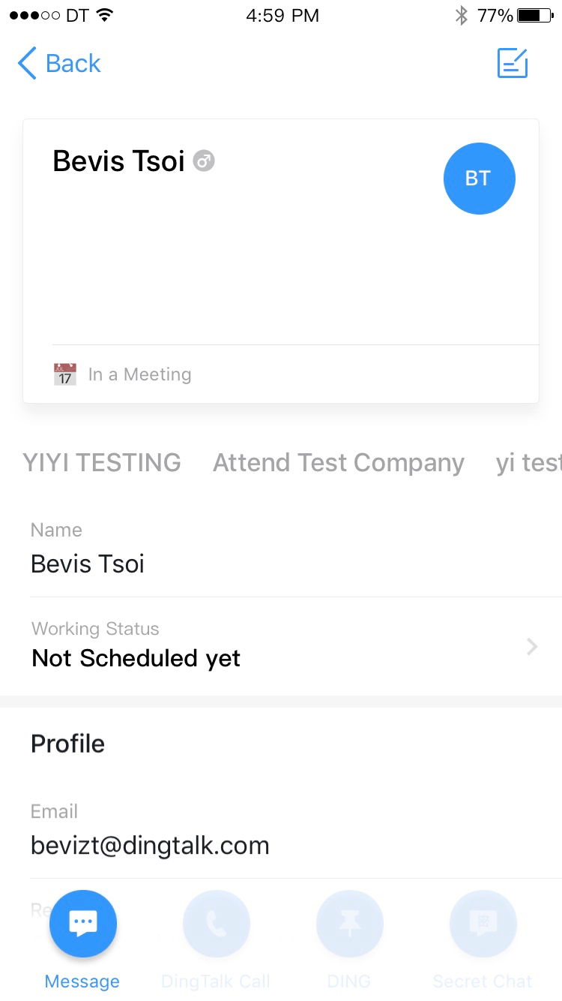Start a DingTalk Call with phone icon
Image resolution: width=562 pixels, height=1001 pixels.
[x=216, y=924]
